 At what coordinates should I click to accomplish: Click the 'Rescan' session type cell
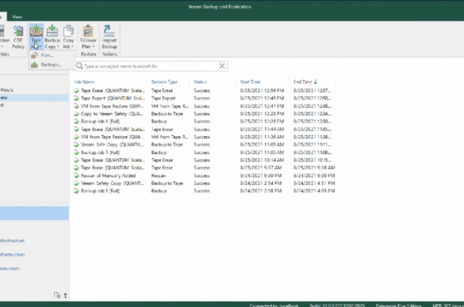(x=158, y=176)
